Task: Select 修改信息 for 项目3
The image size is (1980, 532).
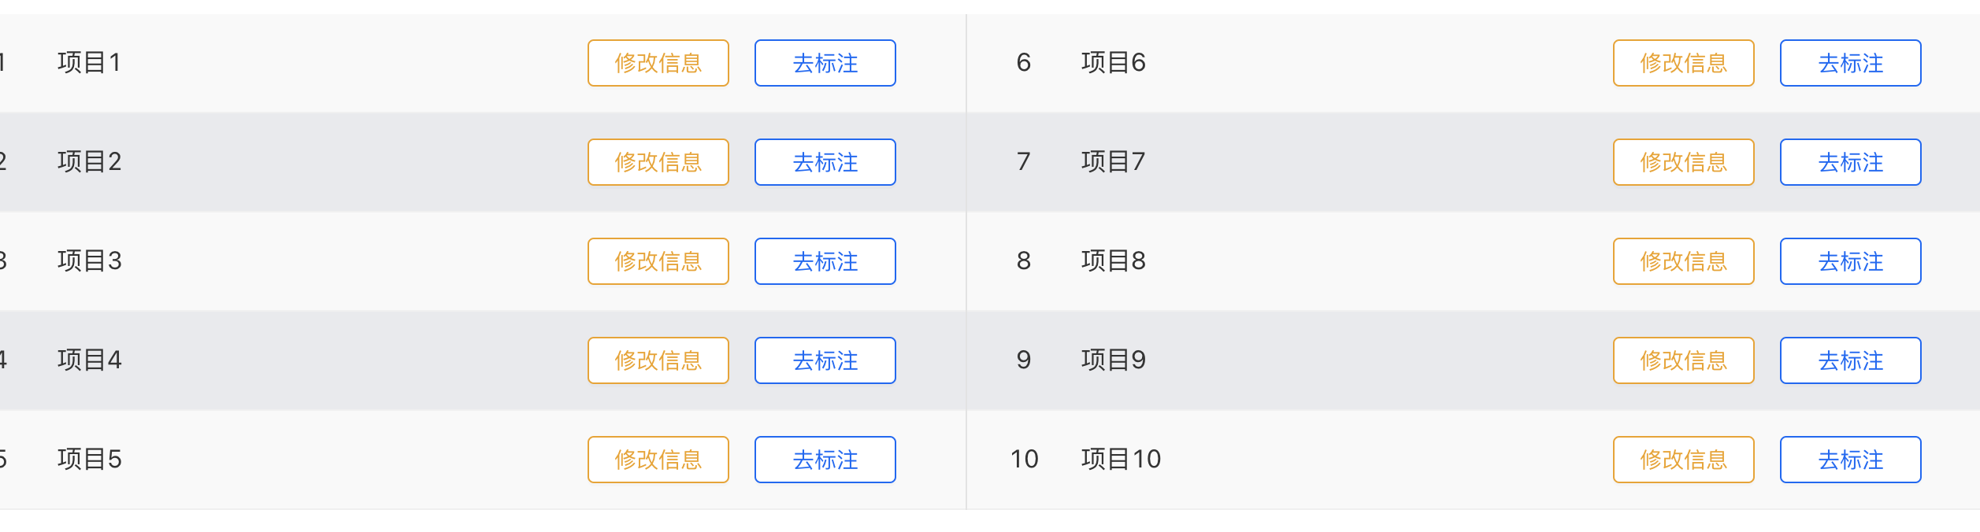Action: point(658,261)
